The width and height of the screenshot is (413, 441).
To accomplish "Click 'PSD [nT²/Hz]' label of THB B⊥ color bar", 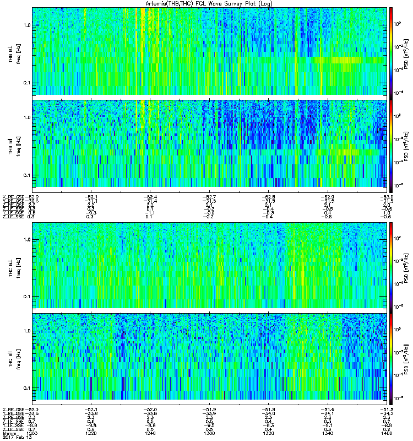I will point(406,53).
